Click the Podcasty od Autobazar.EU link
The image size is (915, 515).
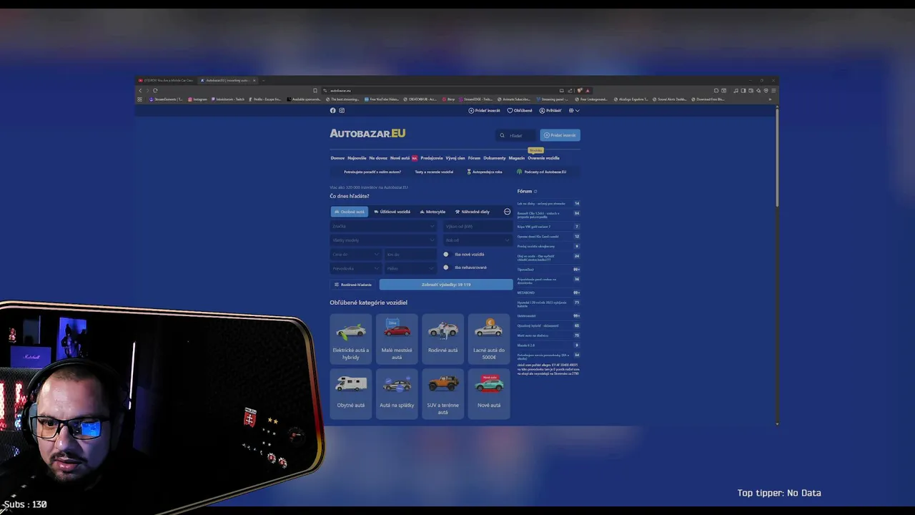(541, 172)
